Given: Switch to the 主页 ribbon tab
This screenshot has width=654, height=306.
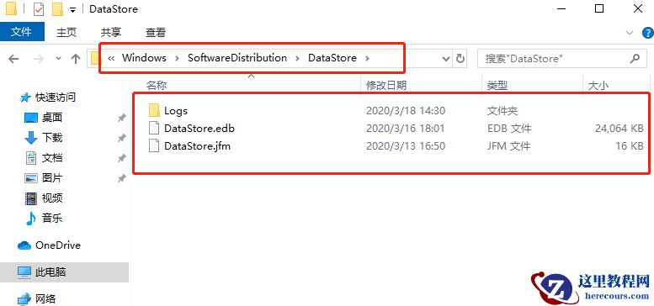Looking at the screenshot, I should 66,33.
